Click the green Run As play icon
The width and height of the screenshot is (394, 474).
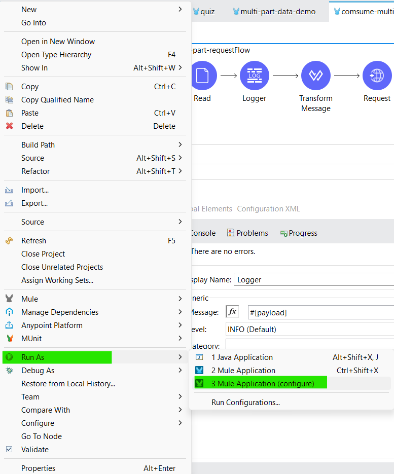tap(9, 357)
